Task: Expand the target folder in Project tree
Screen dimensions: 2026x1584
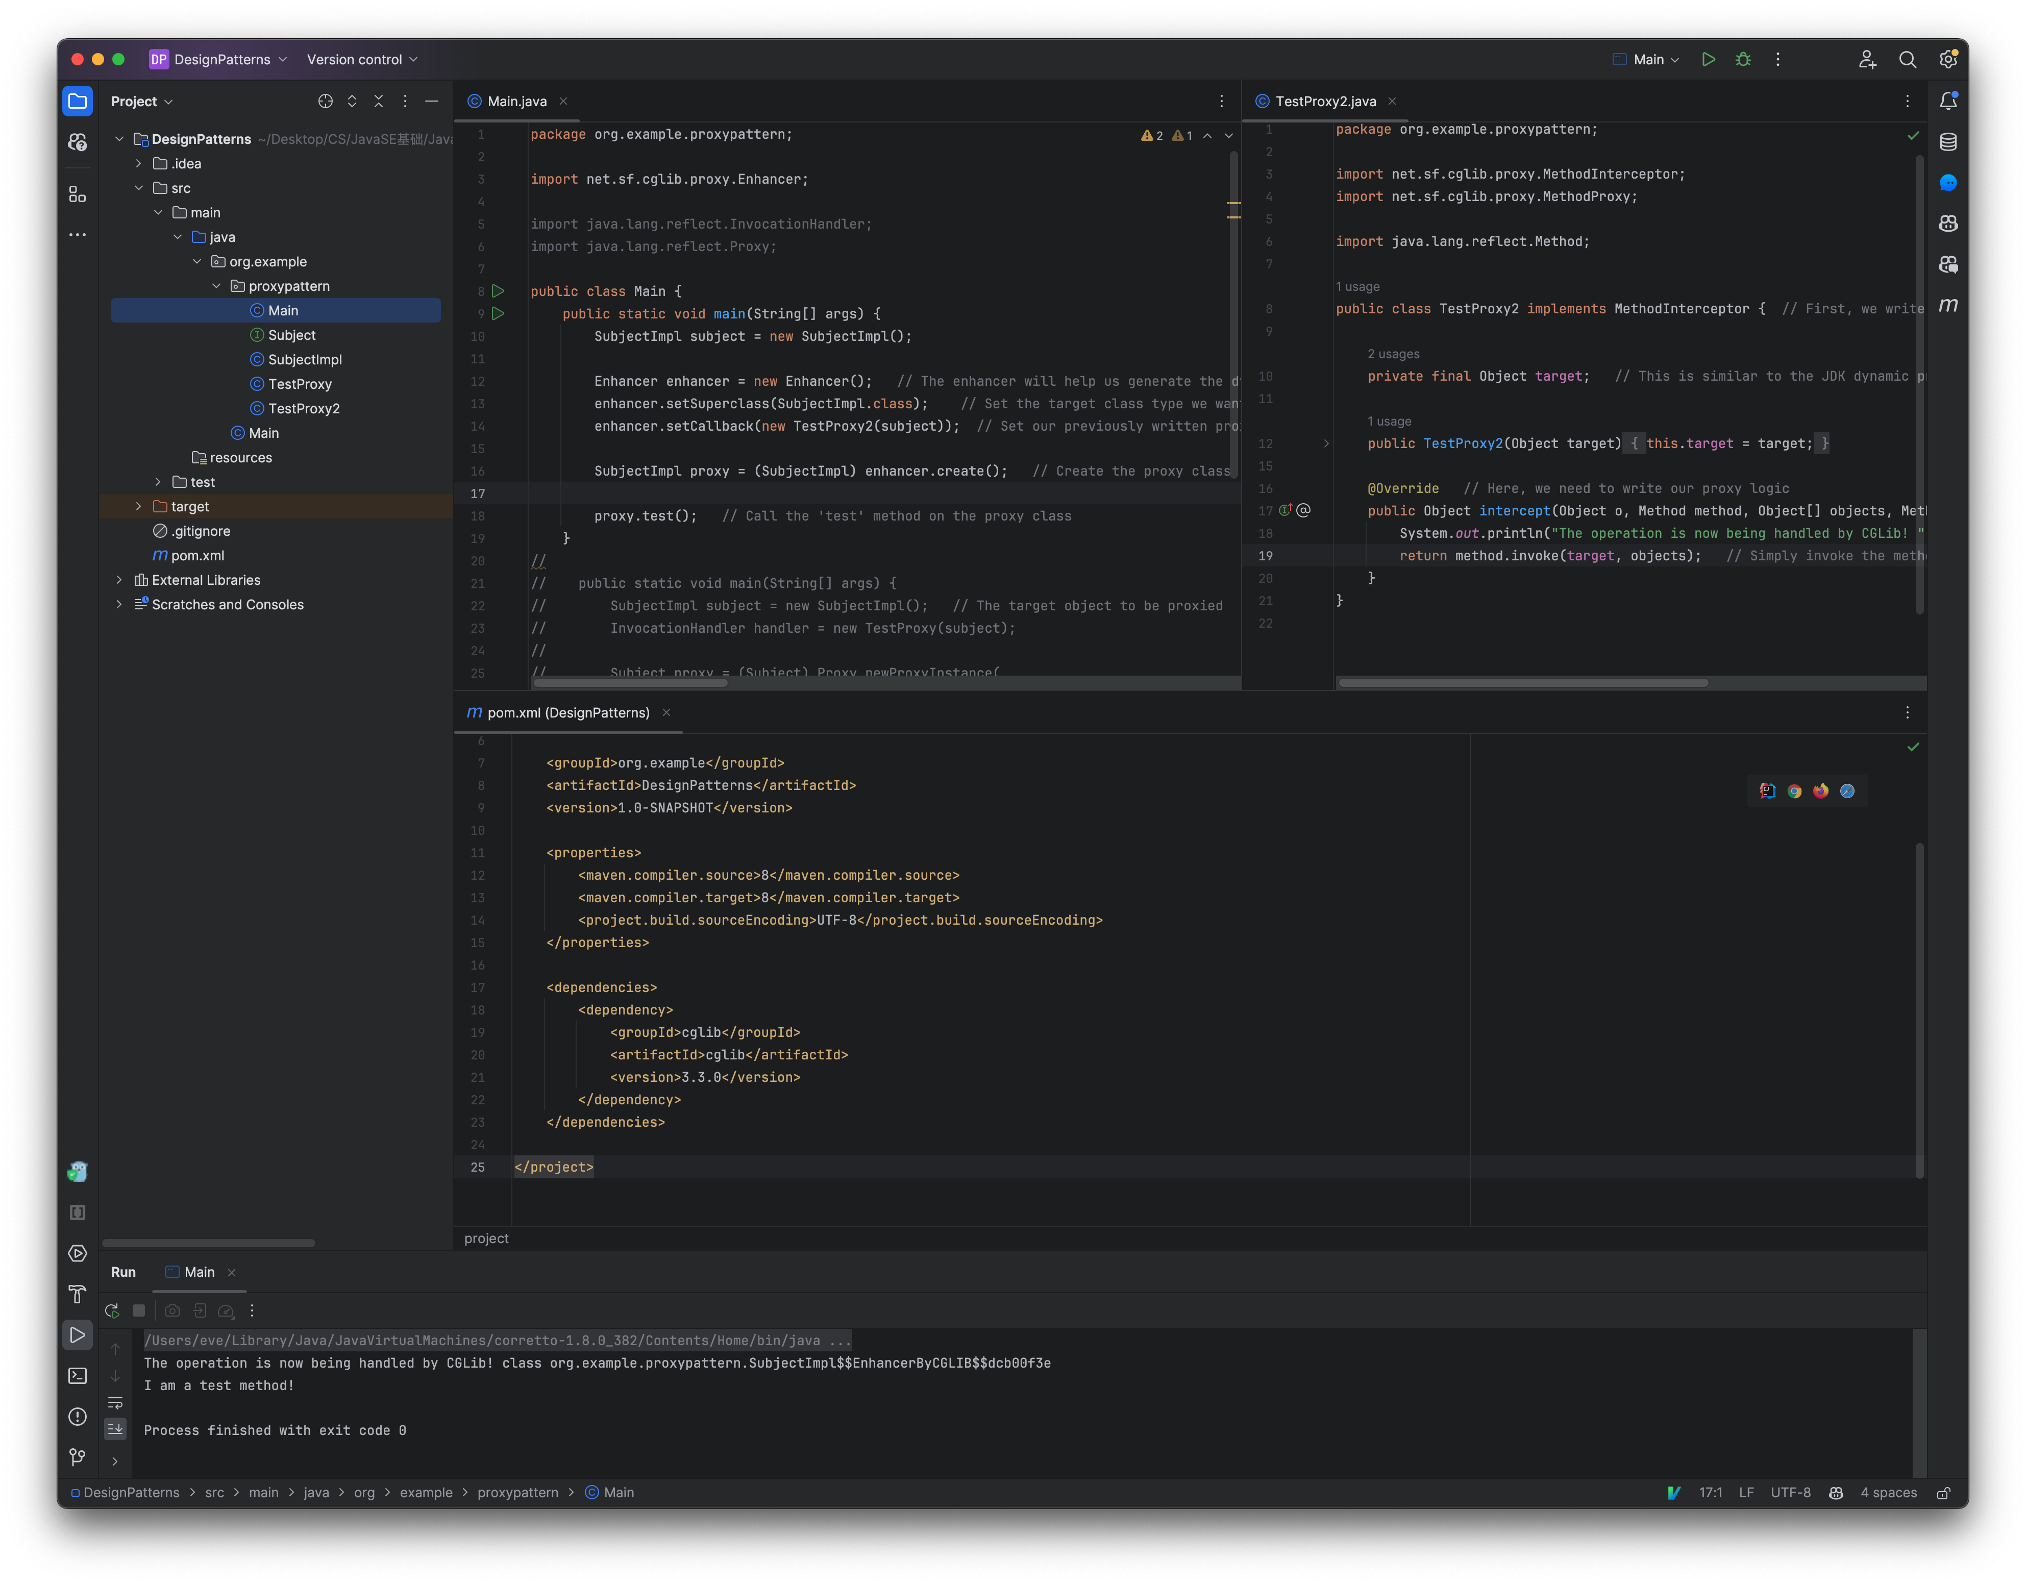Action: [x=138, y=506]
